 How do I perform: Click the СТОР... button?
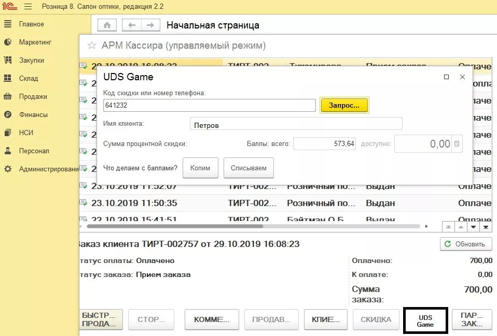pos(151,319)
